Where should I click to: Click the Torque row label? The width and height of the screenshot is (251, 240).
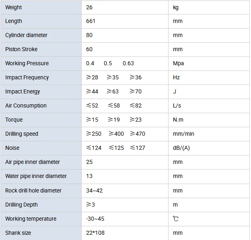click(x=14, y=120)
